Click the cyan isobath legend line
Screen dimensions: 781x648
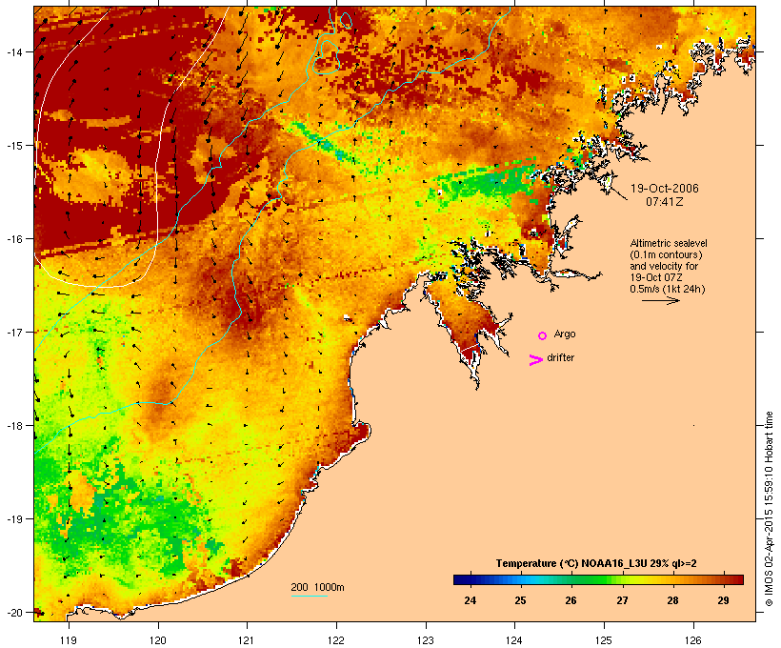[309, 596]
